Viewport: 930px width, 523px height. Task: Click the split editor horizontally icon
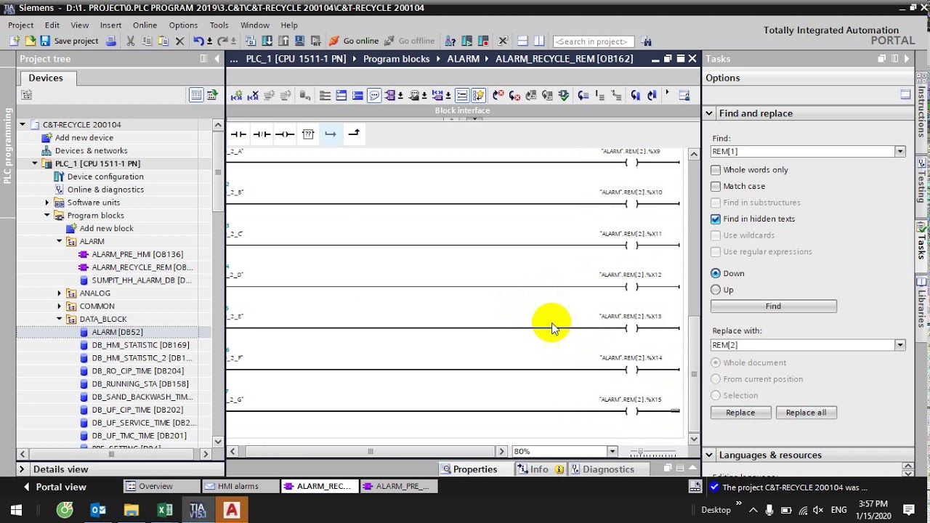(522, 41)
